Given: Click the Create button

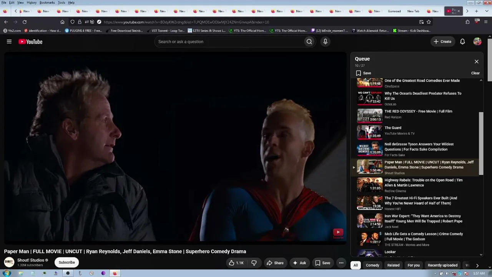Looking at the screenshot, I should point(442,42).
